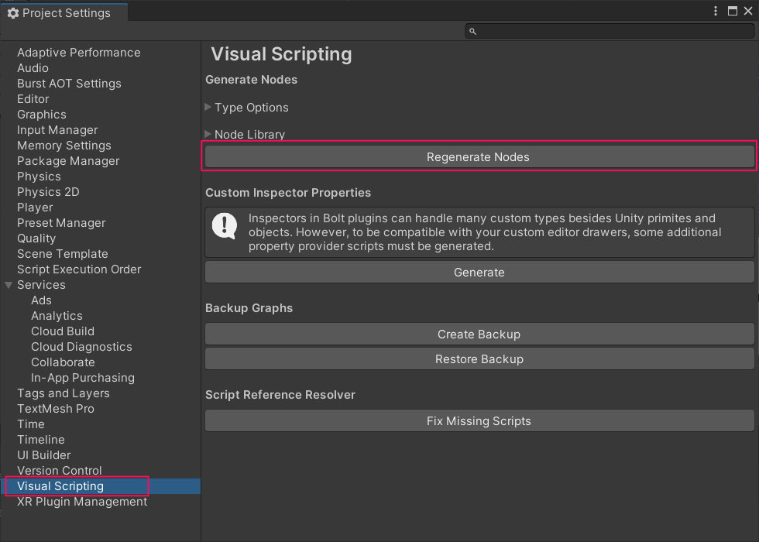Click the Generate button

(479, 273)
